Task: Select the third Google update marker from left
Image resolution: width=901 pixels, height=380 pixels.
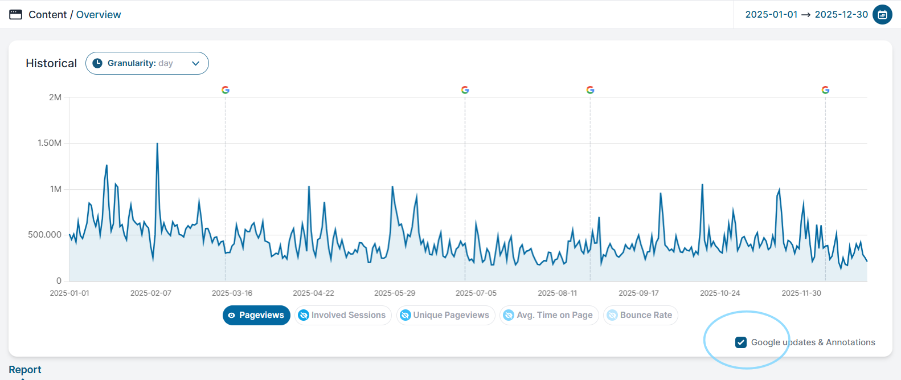Action: click(590, 90)
